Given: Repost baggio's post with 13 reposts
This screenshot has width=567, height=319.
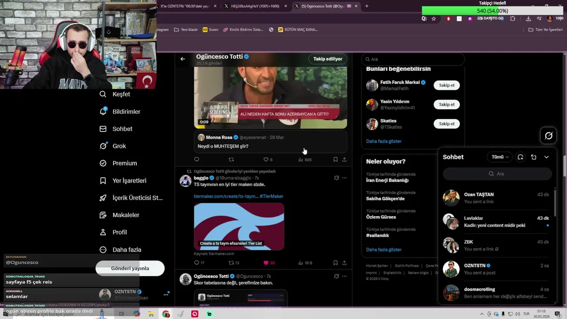Looking at the screenshot, I should tap(234, 263).
